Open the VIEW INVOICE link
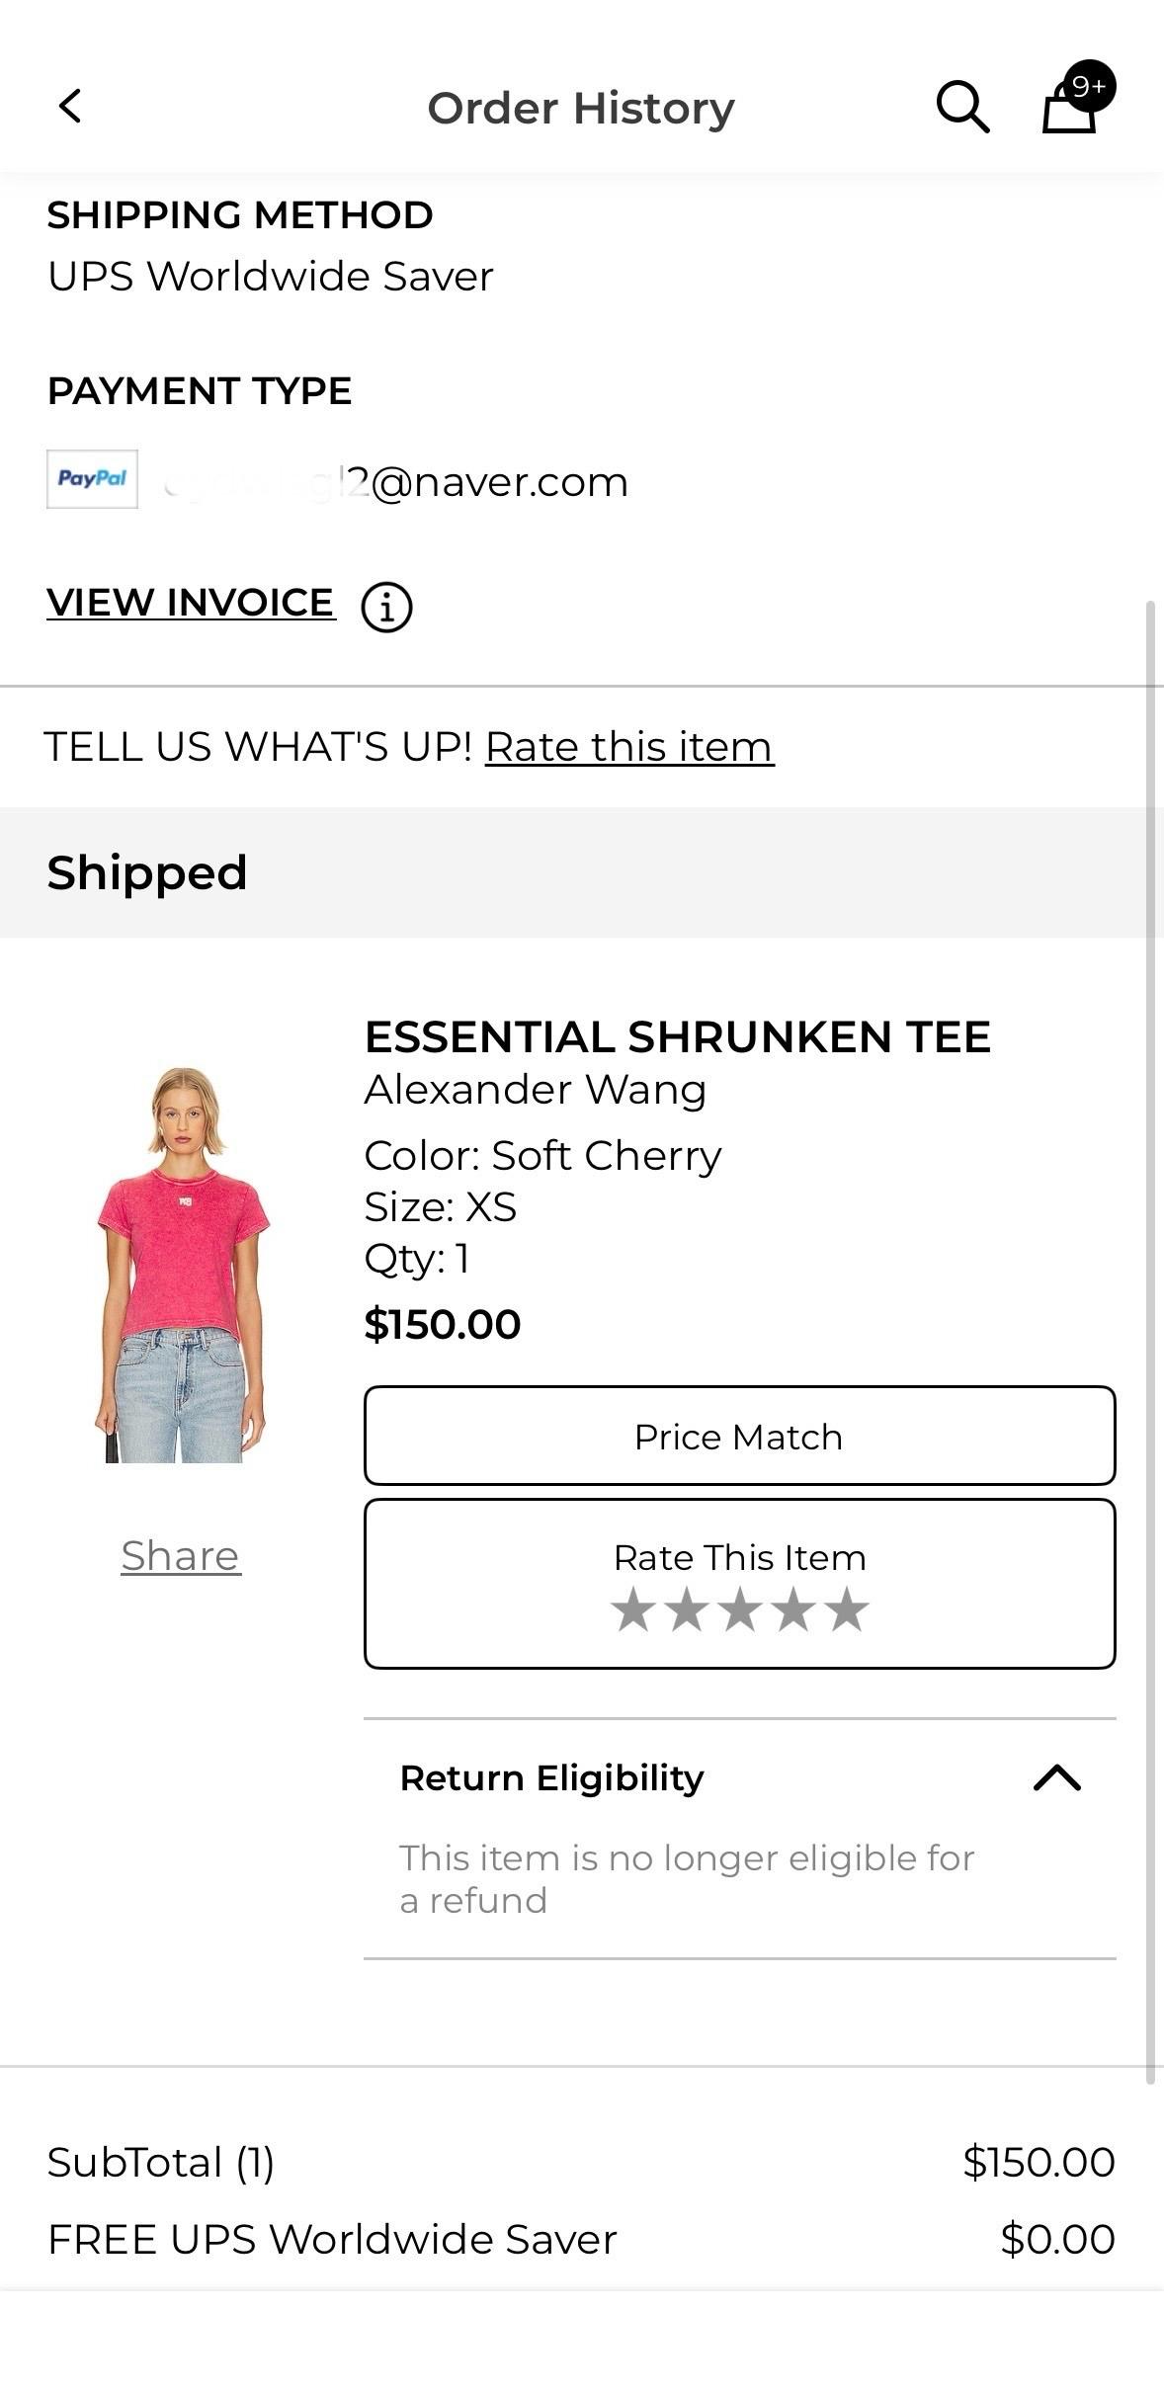Screen dimensions: 1164x2391 (x=191, y=602)
